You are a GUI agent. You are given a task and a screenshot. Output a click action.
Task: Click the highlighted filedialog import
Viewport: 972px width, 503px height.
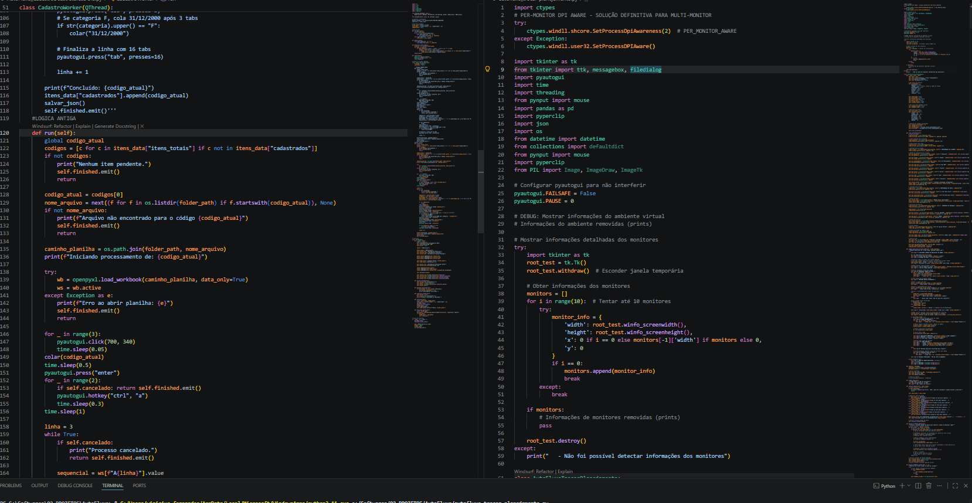(645, 70)
